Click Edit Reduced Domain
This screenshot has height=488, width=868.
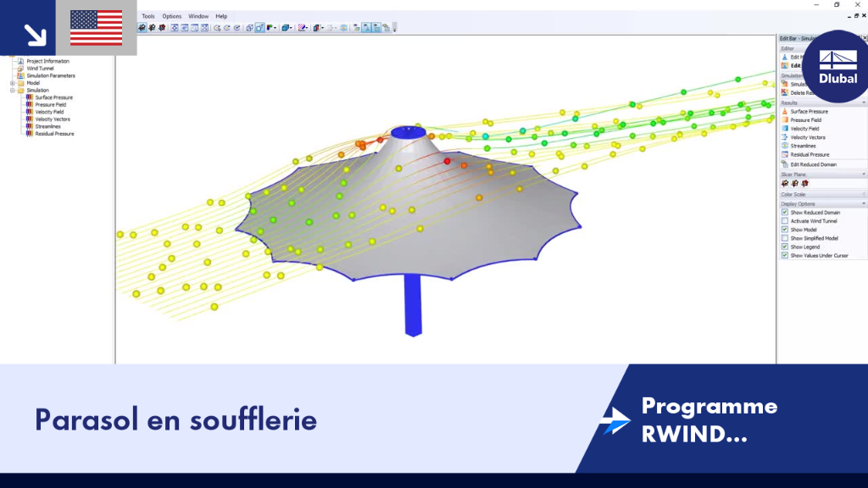click(x=813, y=164)
